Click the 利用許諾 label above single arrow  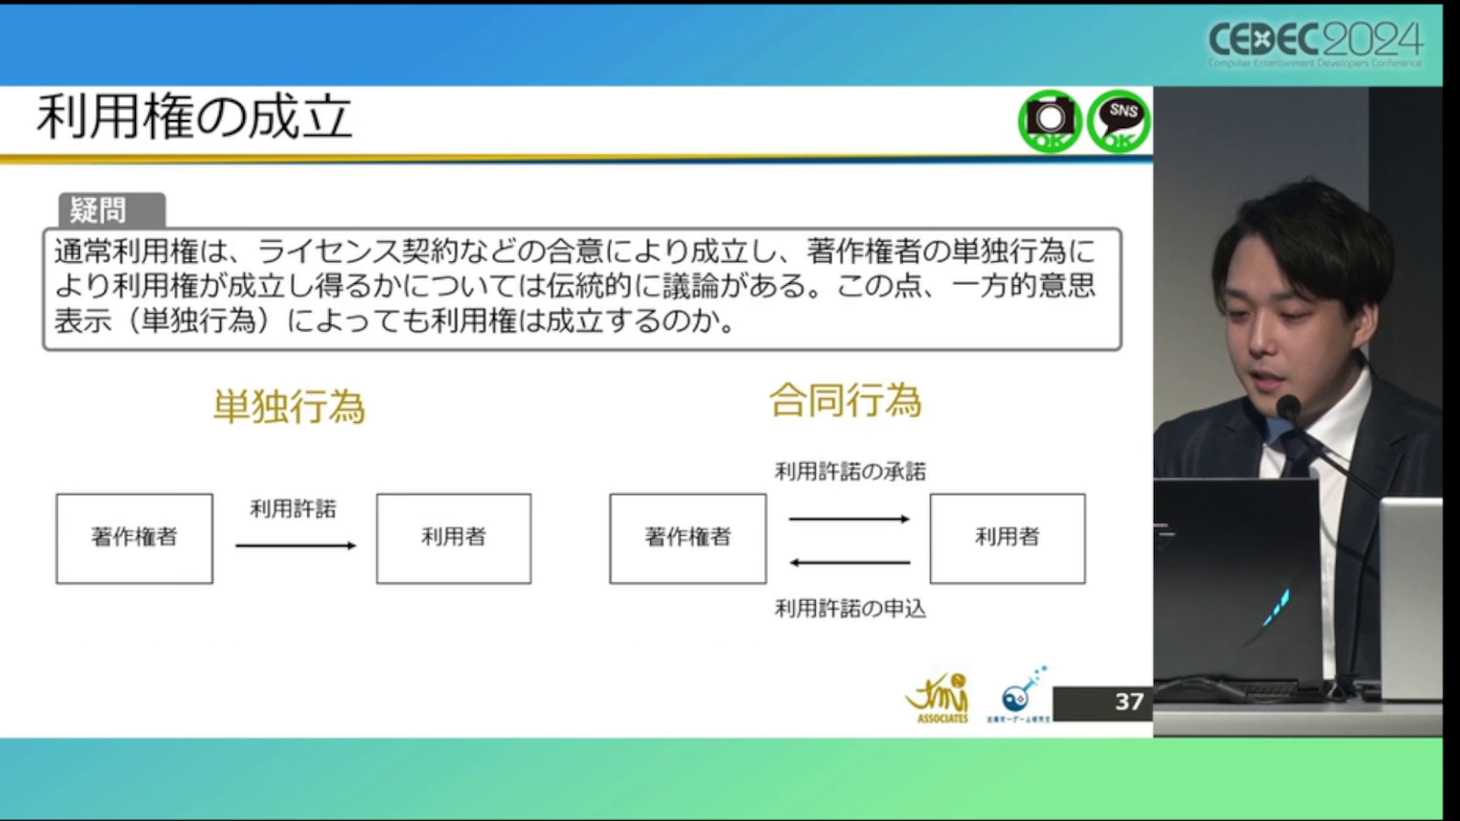pyautogui.click(x=293, y=509)
